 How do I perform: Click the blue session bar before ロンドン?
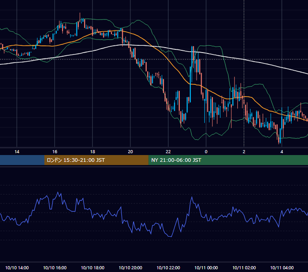tap(22, 160)
